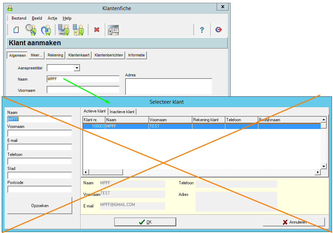Click the list's scroll up arrow
This screenshot has height=233, width=333.
tap(324, 119)
